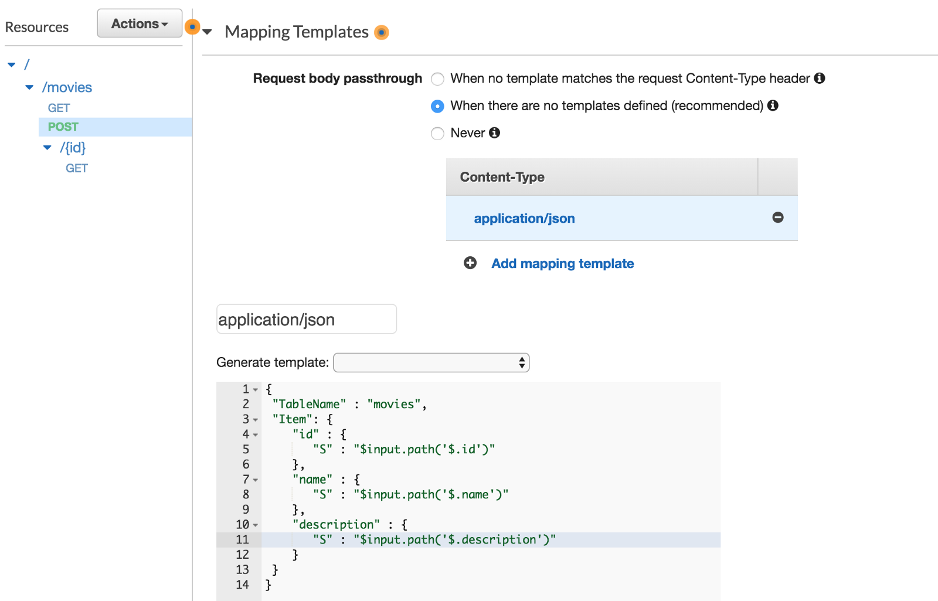Click the application/json Content-Type link

pyautogui.click(x=524, y=219)
